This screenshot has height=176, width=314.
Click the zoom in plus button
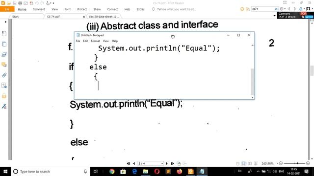tap(308, 163)
